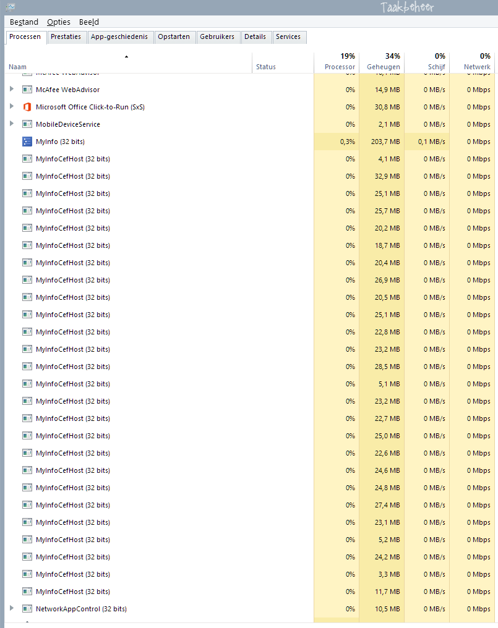Open the Opties menu
This screenshot has height=628, width=498.
pyautogui.click(x=59, y=22)
